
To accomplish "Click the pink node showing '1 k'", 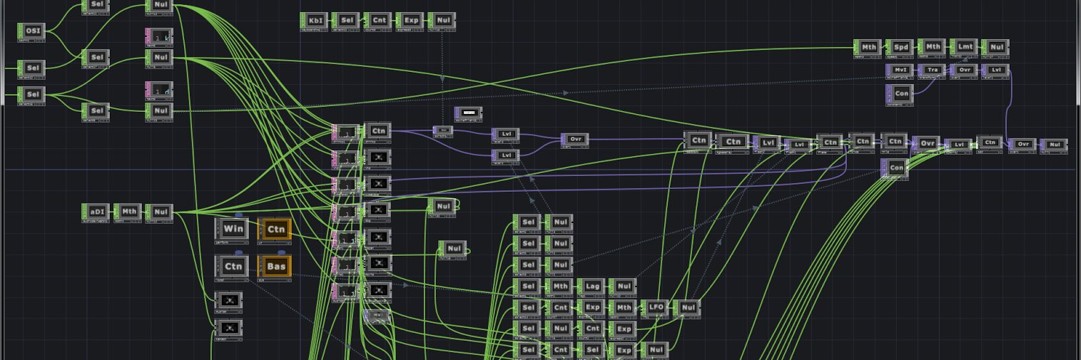I will point(159,36).
